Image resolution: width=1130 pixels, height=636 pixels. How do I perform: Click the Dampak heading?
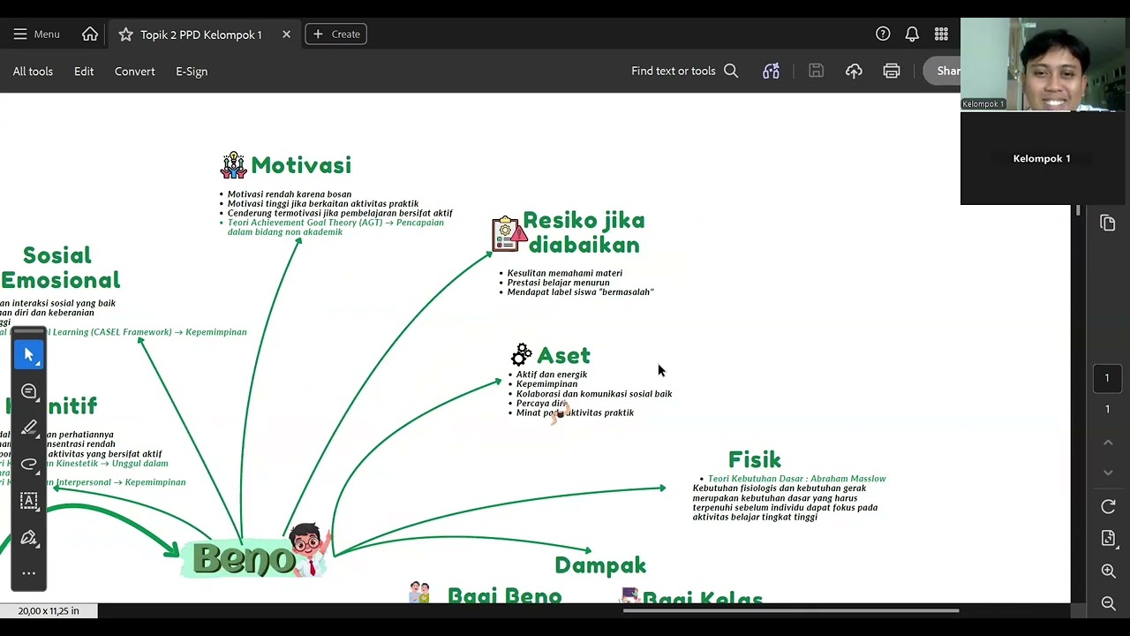(600, 565)
